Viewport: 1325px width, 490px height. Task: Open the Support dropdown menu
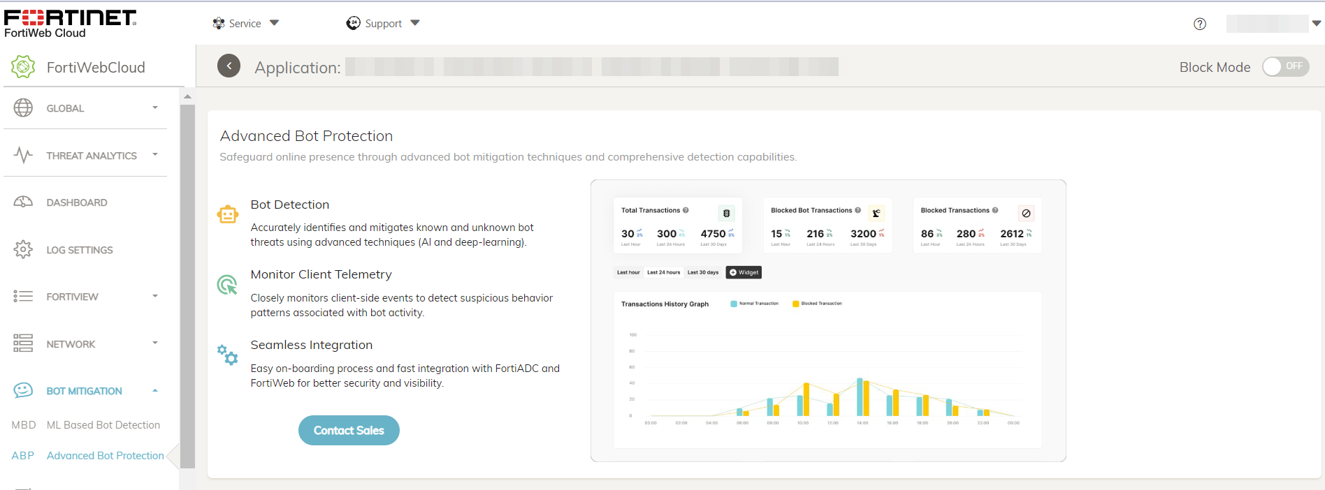383,23
